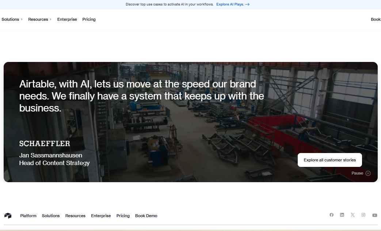
Task: Click the SCHAEFFLER logo text
Action: 45,144
